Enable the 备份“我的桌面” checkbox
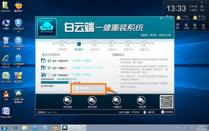Screen dimensions: 209x131 (49, 75)
